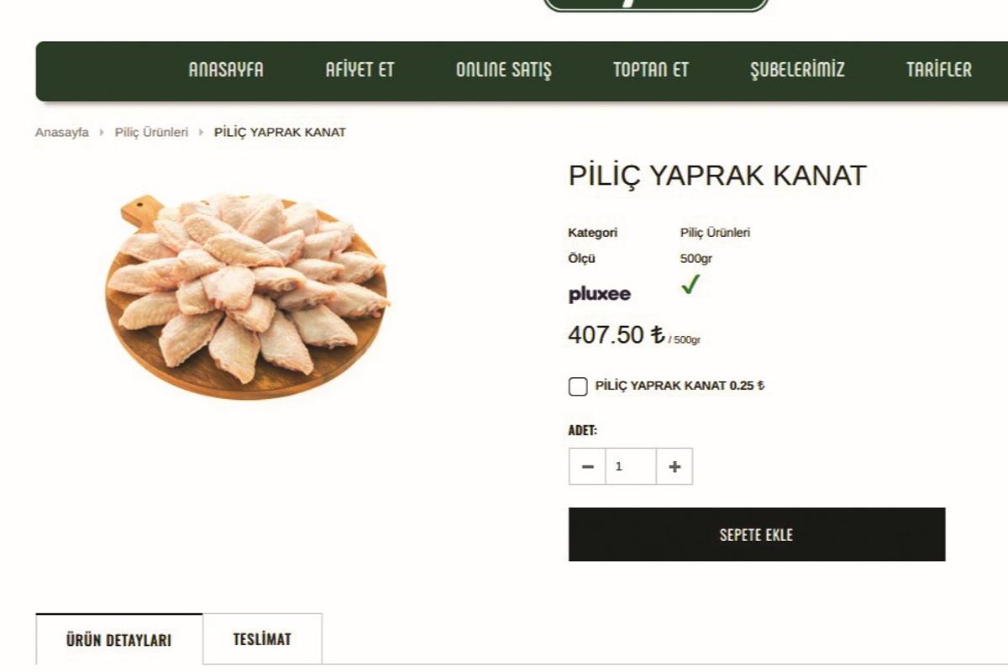The image size is (1008, 672).
Task: Open the AFİYET ET menu item
Action: [x=360, y=70]
